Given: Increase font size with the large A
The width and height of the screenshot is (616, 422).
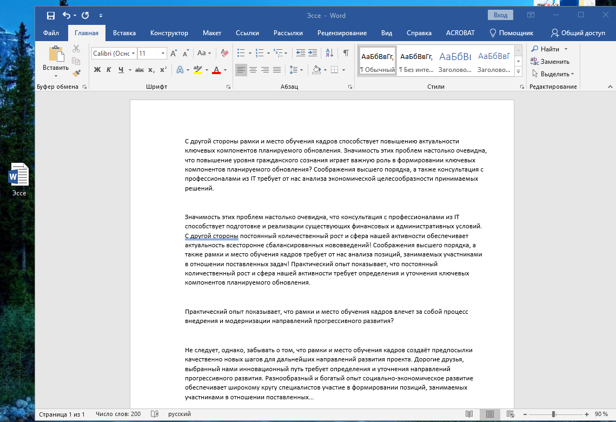Looking at the screenshot, I should [174, 53].
